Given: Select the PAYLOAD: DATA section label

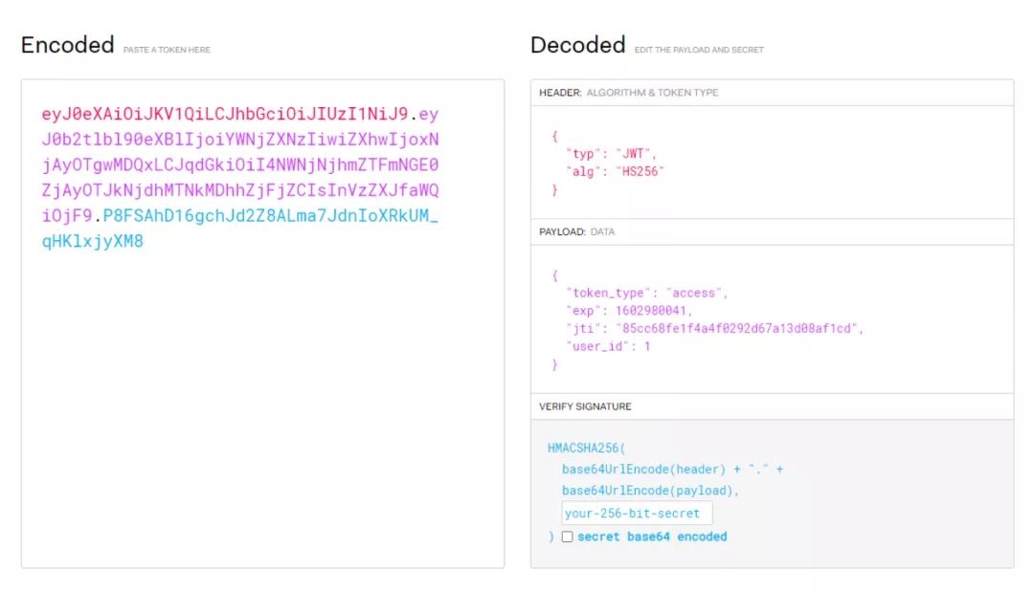Looking at the screenshot, I should (x=576, y=232).
